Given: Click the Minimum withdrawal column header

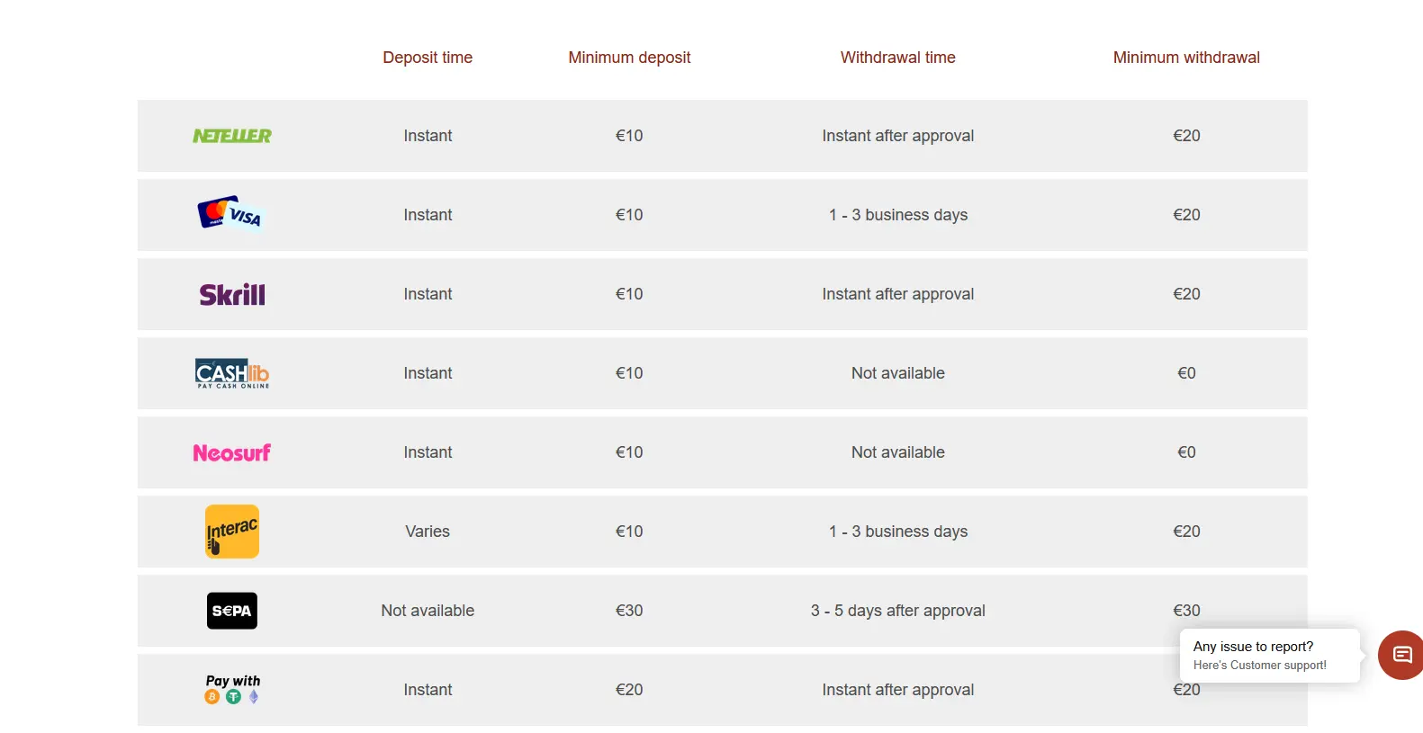Looking at the screenshot, I should pos(1186,58).
